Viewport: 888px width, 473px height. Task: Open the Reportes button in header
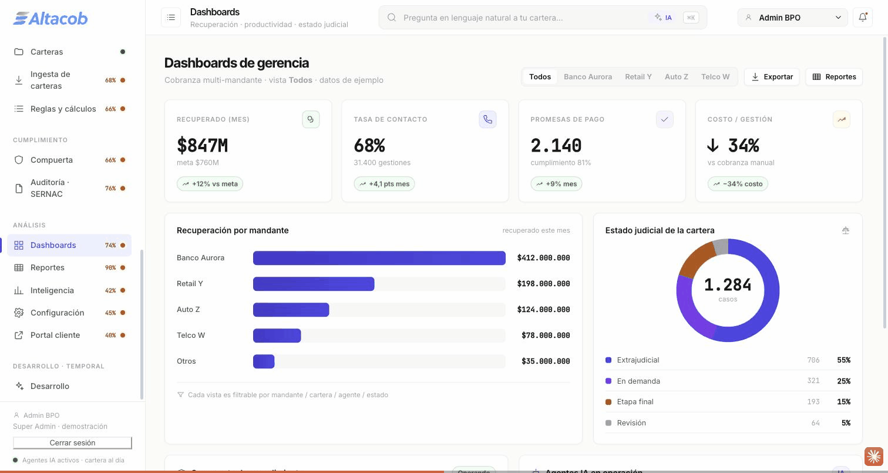click(x=834, y=76)
